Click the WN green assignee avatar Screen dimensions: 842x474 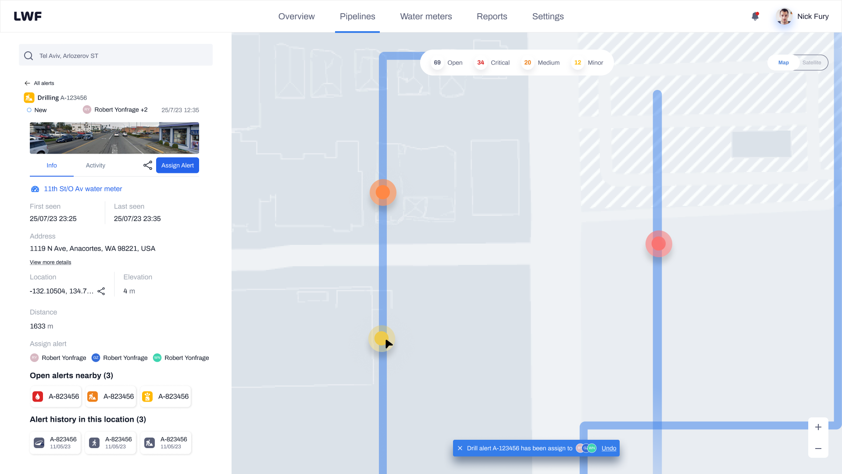pyautogui.click(x=157, y=358)
